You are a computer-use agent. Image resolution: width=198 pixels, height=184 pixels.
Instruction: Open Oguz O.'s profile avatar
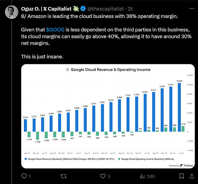(12, 12)
